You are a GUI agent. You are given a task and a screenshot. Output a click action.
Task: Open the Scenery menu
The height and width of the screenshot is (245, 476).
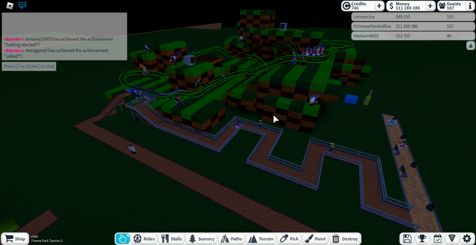click(x=201, y=239)
